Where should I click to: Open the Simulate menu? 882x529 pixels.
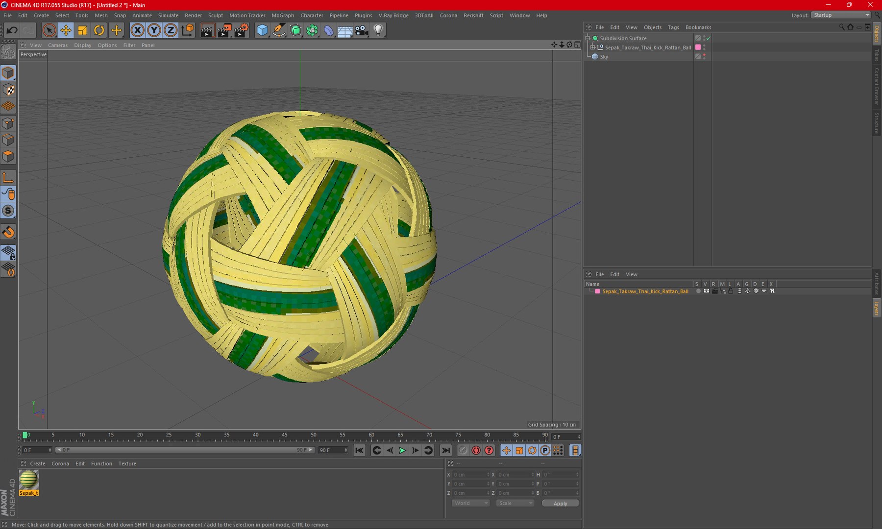point(168,15)
